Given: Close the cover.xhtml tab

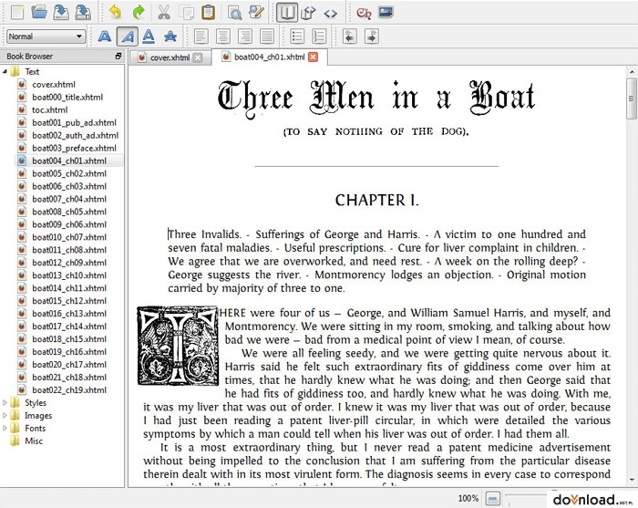Looking at the screenshot, I should (198, 57).
